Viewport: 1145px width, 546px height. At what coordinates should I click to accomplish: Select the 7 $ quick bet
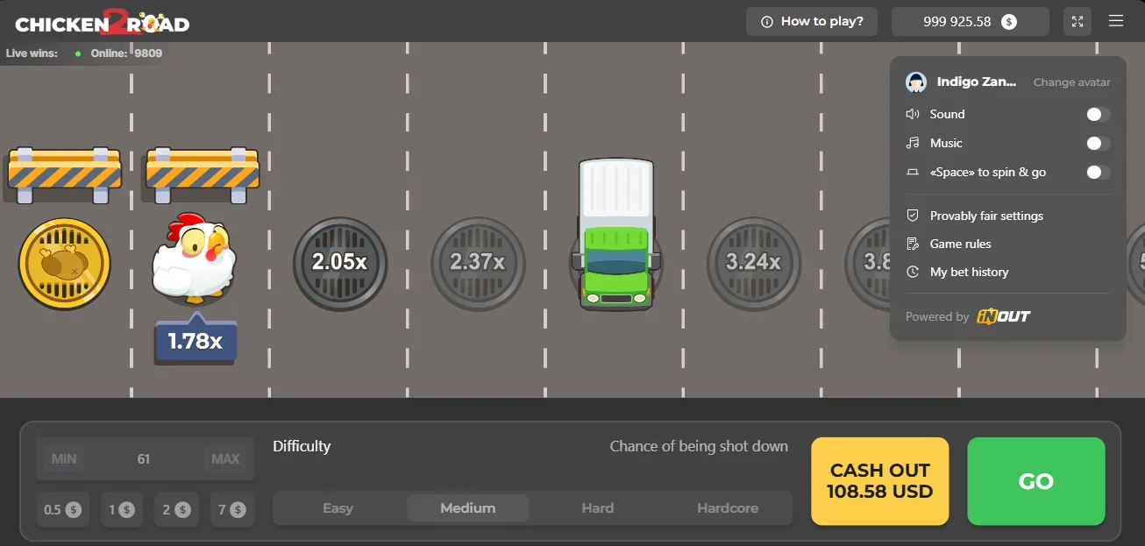(232, 509)
